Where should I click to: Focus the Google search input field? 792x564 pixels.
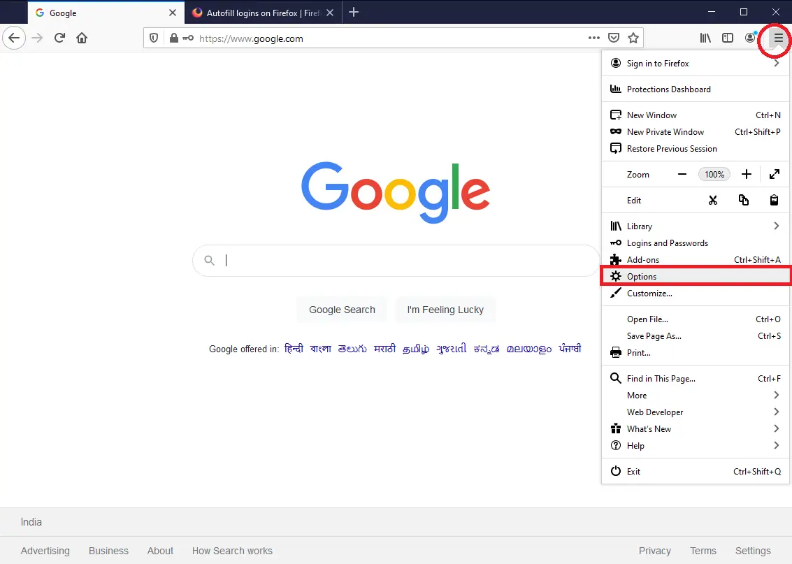tap(396, 261)
